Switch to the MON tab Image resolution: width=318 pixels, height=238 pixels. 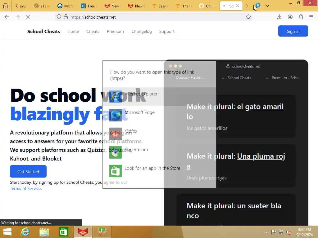(x=65, y=6)
